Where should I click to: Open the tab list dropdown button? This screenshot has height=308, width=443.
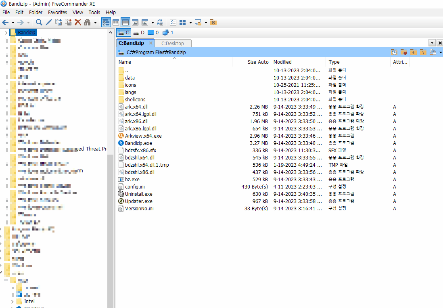432,43
